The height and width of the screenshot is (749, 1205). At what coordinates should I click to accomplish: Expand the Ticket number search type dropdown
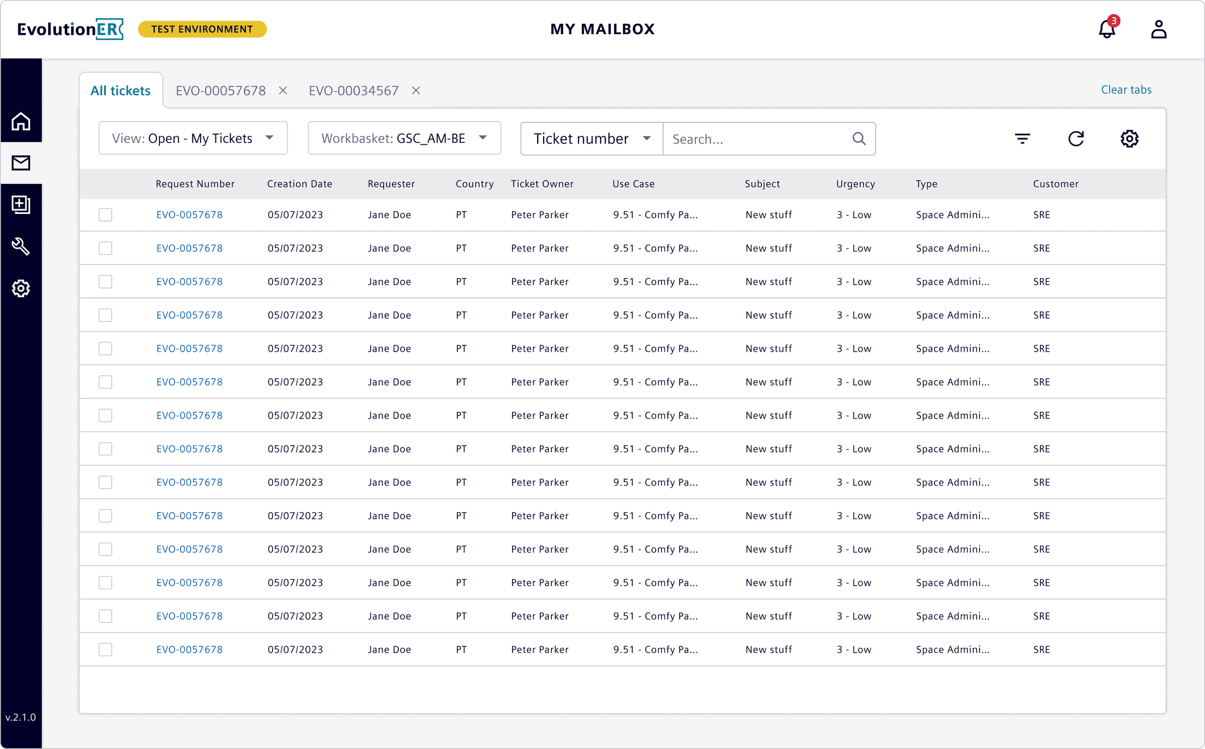coord(591,139)
